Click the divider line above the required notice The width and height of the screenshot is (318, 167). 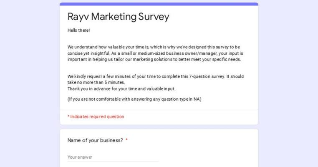(x=159, y=110)
